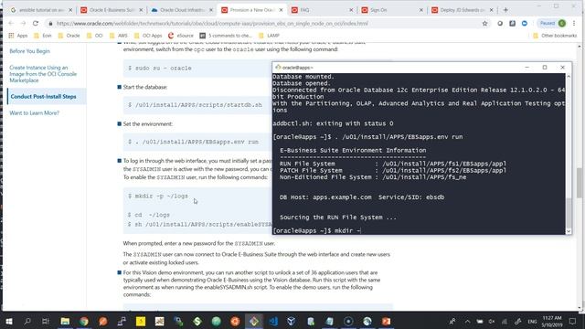The image size is (585, 329).
Task: Click the browser back arrow
Action: tap(10, 23)
